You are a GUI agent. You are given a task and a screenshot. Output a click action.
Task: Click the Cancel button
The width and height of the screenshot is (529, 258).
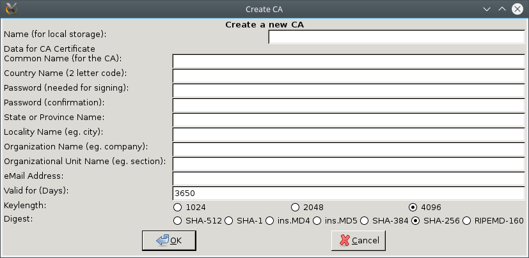coord(358,241)
